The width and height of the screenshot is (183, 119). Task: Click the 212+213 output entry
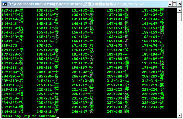(117, 81)
